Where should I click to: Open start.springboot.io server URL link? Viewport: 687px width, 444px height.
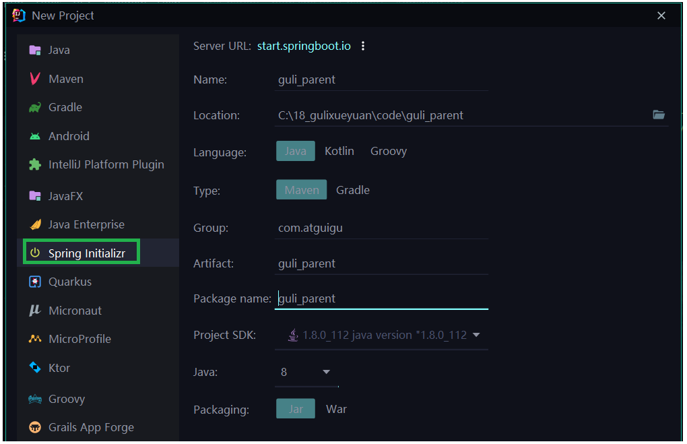click(304, 46)
